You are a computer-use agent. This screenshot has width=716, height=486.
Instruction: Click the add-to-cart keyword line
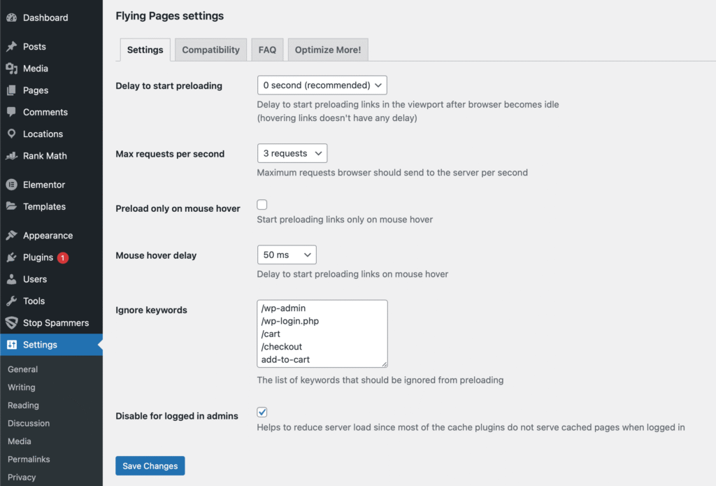point(285,359)
